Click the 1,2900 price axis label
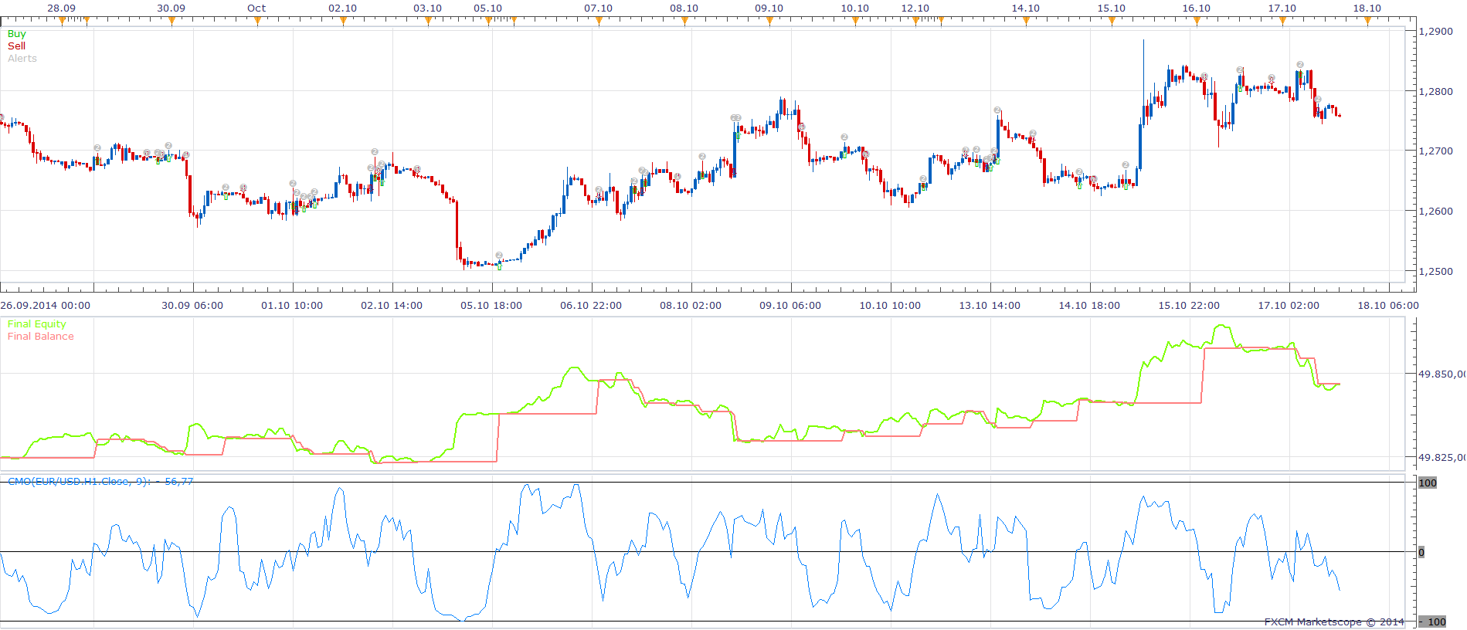Viewport: 1467px width, 630px height. point(1436,32)
